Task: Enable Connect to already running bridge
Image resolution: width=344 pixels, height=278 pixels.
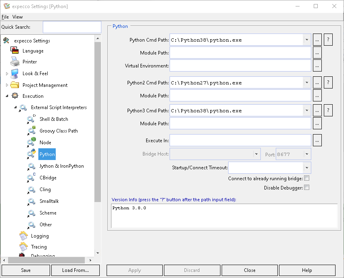Action: click(306, 178)
